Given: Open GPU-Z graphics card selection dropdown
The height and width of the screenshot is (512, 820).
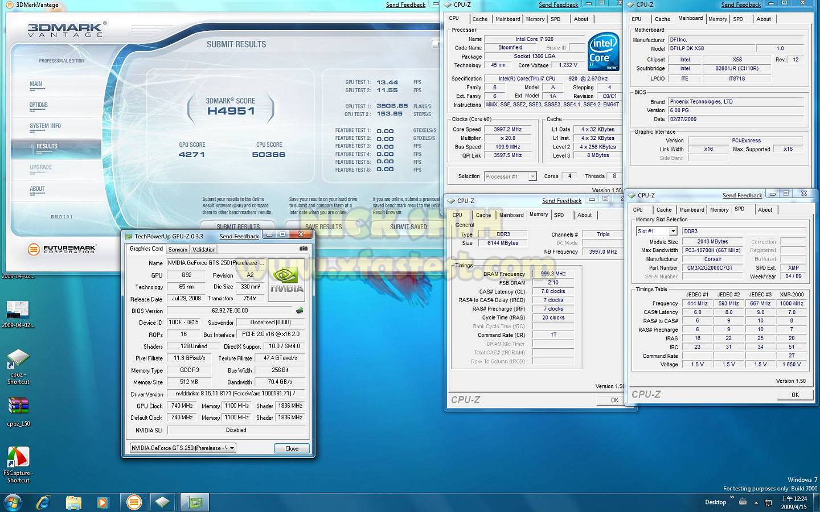Looking at the screenshot, I should (x=183, y=448).
